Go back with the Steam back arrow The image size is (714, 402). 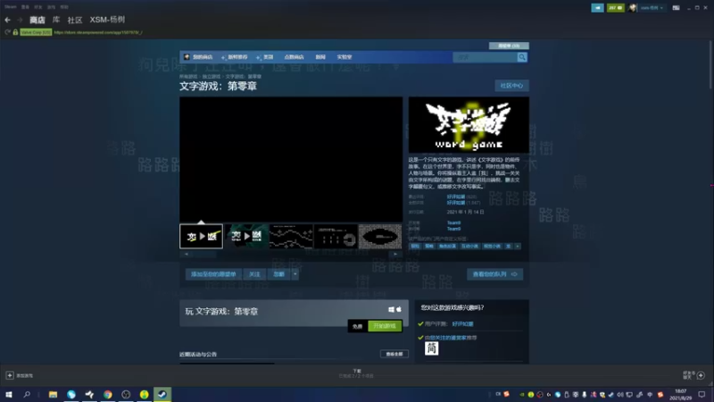[x=7, y=20]
